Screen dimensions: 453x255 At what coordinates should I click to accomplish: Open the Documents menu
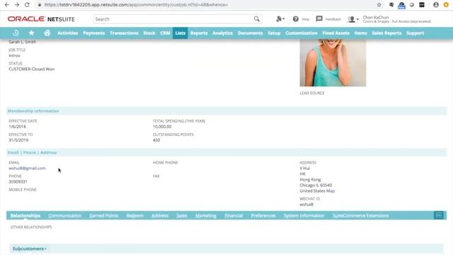250,33
